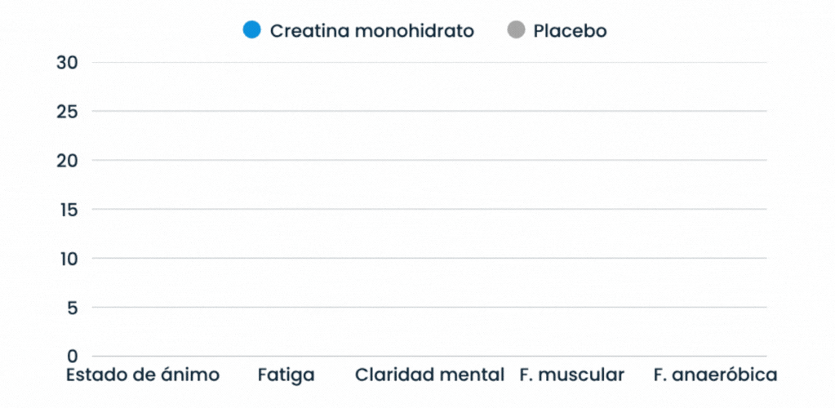Select the Fatiga category label

(286, 375)
